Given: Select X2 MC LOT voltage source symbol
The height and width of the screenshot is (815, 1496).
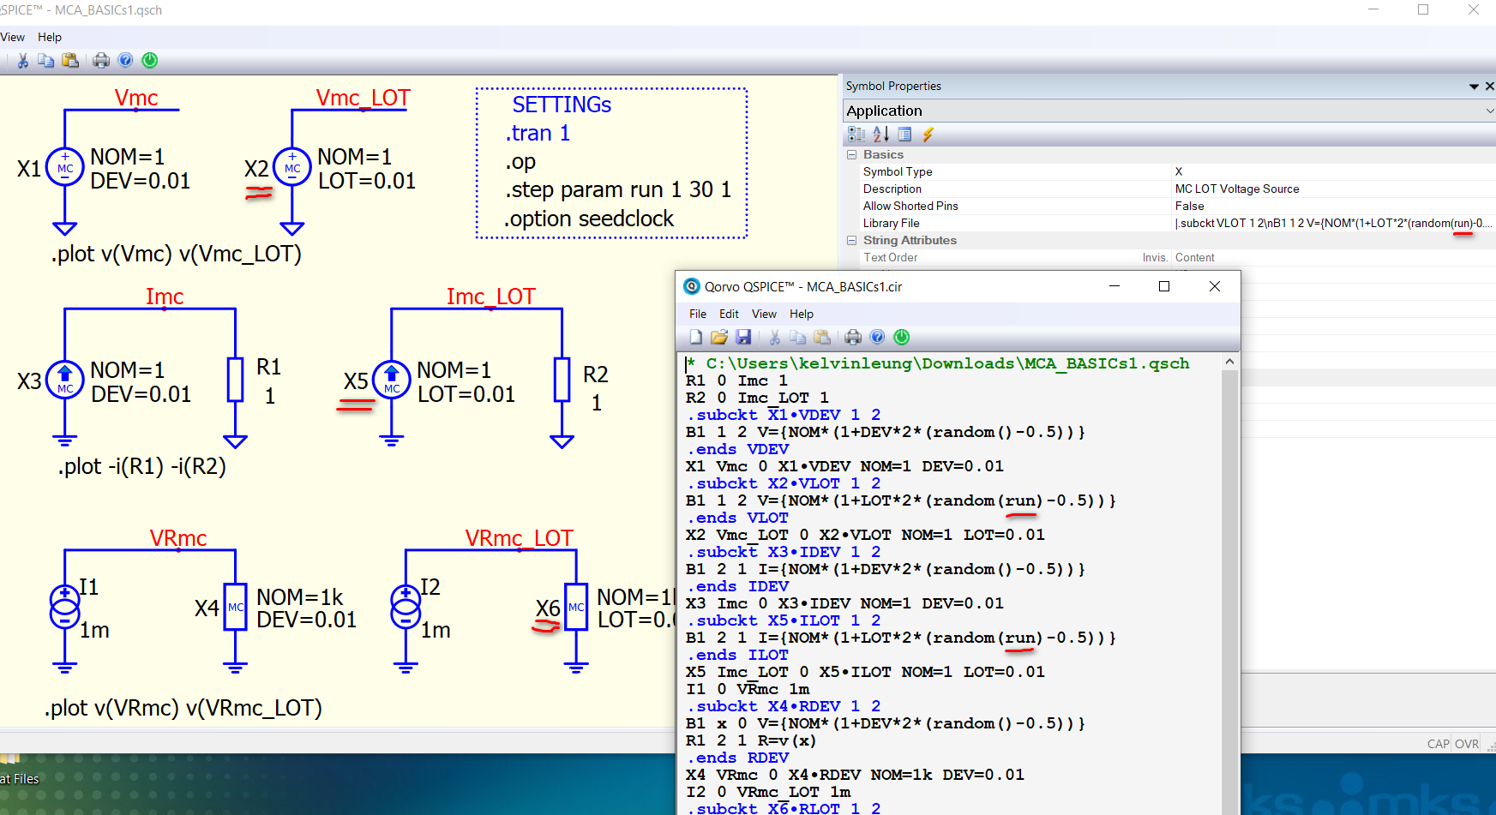Looking at the screenshot, I should click(292, 167).
